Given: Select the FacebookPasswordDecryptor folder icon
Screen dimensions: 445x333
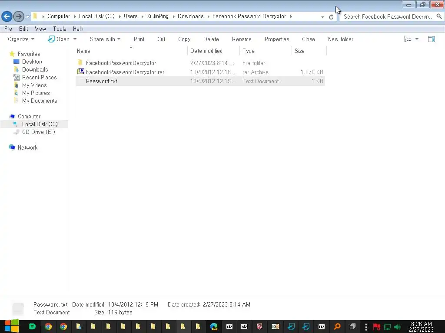Looking at the screenshot, I should [x=80, y=62].
